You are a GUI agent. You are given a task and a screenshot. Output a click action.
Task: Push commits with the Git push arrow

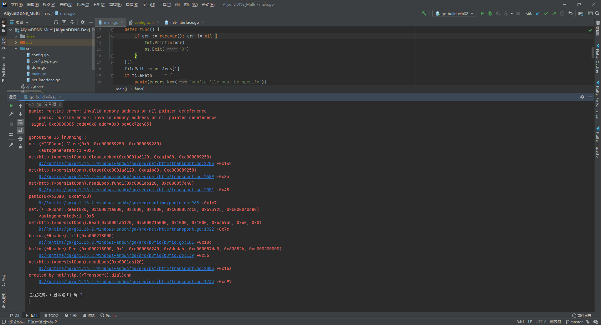click(x=554, y=13)
